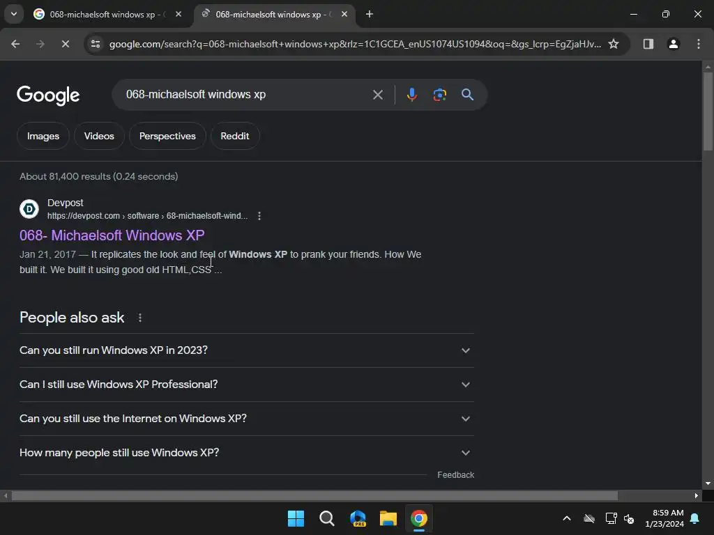Click the scroll right arrow
Viewport: 714px width, 535px height.
[697, 496]
